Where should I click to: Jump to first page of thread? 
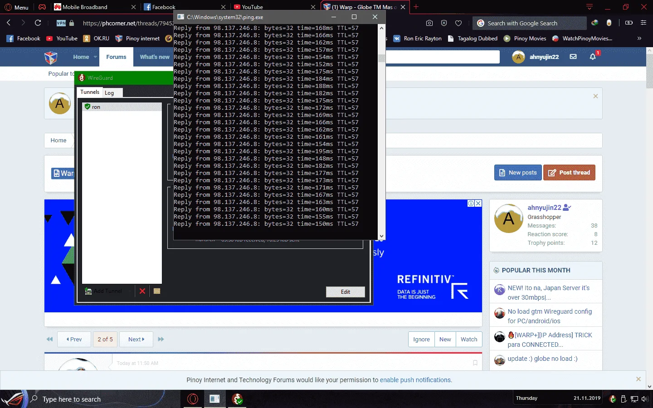(x=49, y=339)
